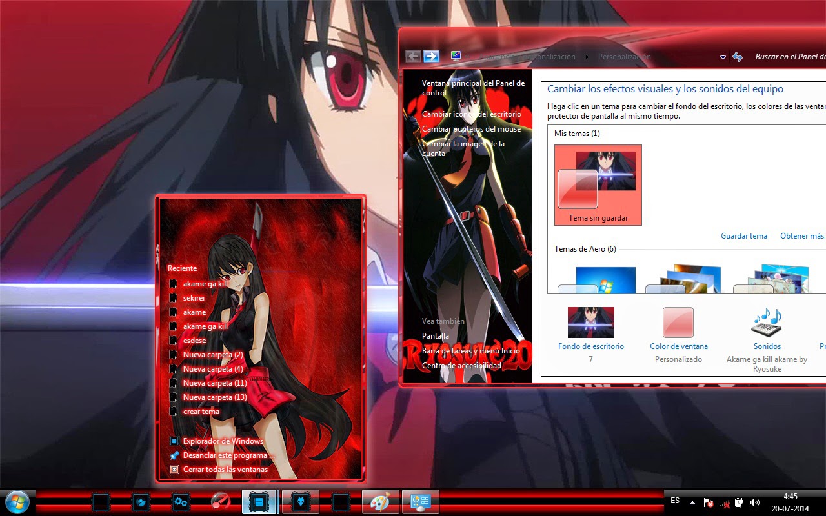Viewport: 826px width, 516px height.
Task: Click the Action Center flag tray icon
Action: pyautogui.click(x=708, y=502)
